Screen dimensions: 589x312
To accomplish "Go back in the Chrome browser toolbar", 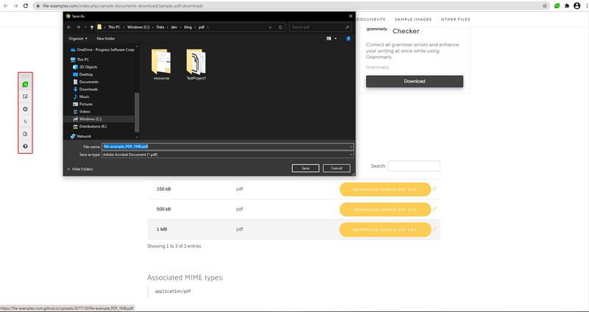I will click(6, 6).
